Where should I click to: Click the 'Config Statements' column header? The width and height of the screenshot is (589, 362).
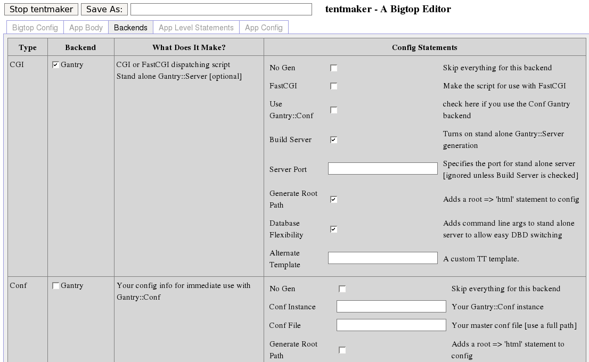(x=424, y=47)
